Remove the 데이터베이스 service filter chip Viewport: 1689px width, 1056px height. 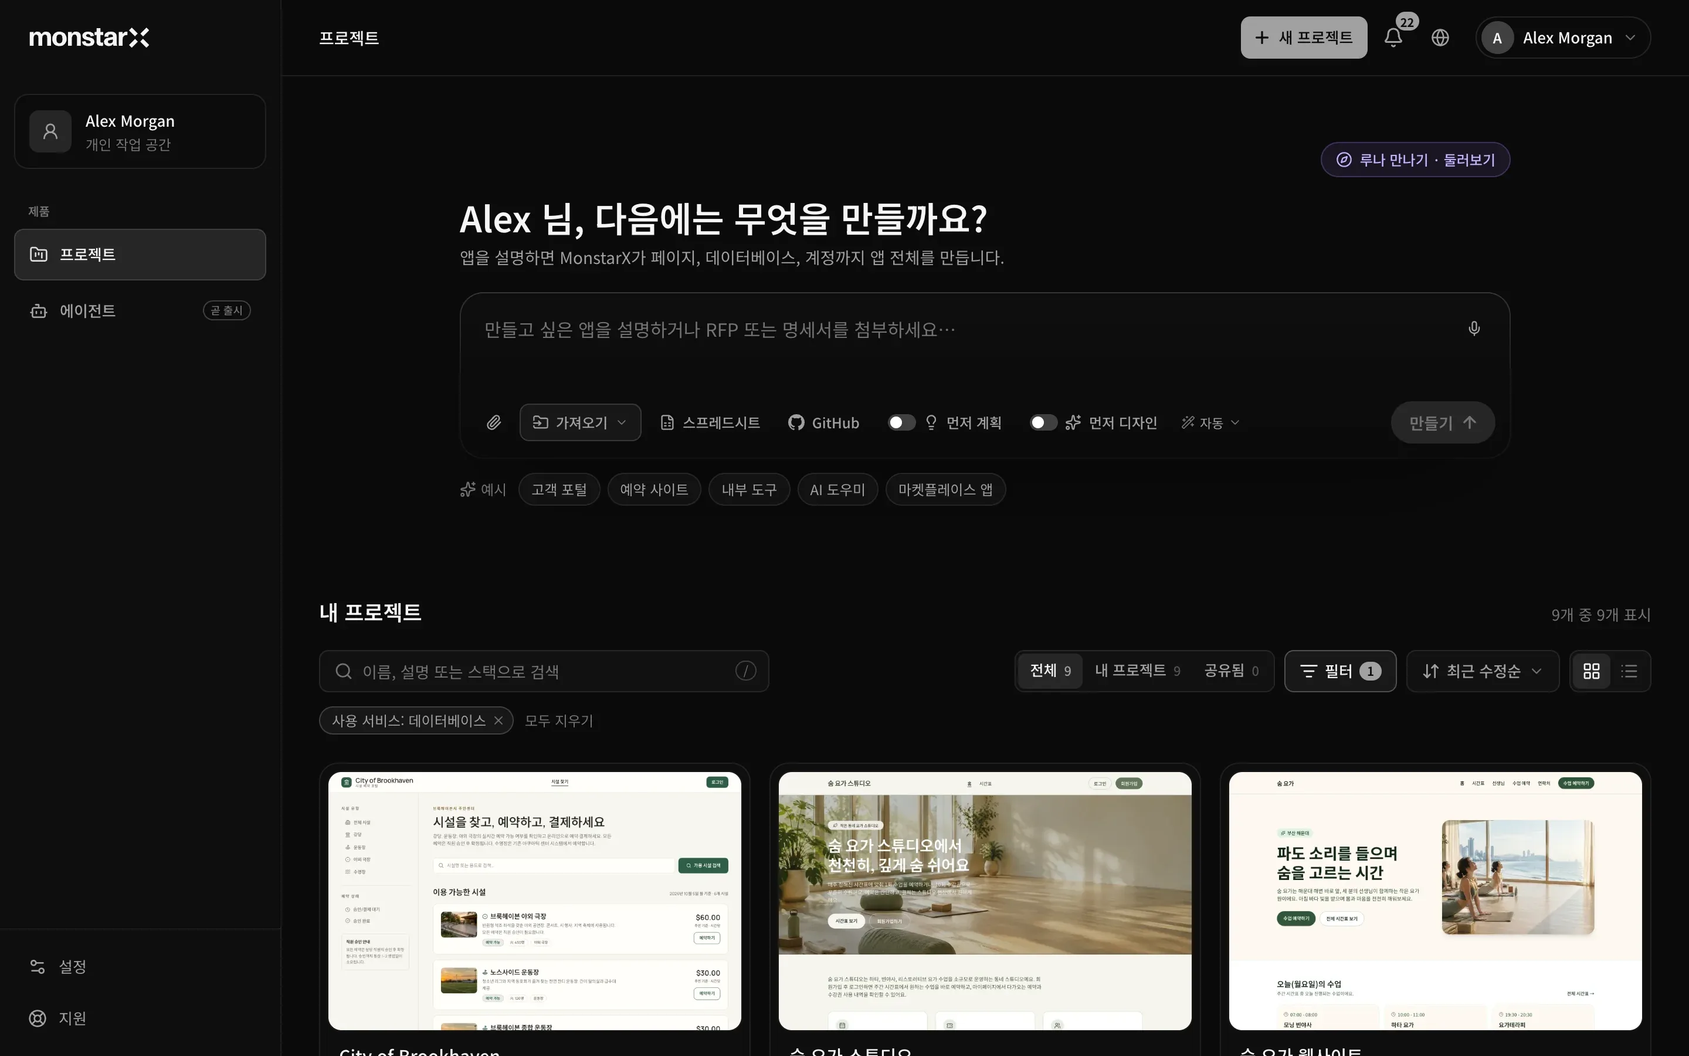point(498,721)
